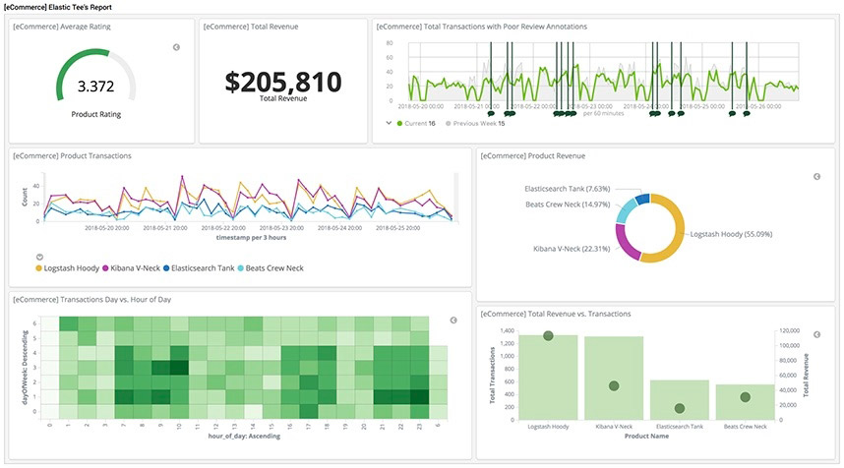Click the rightmost poor review annotation marker
The width and height of the screenshot is (844, 468).
tap(746, 113)
